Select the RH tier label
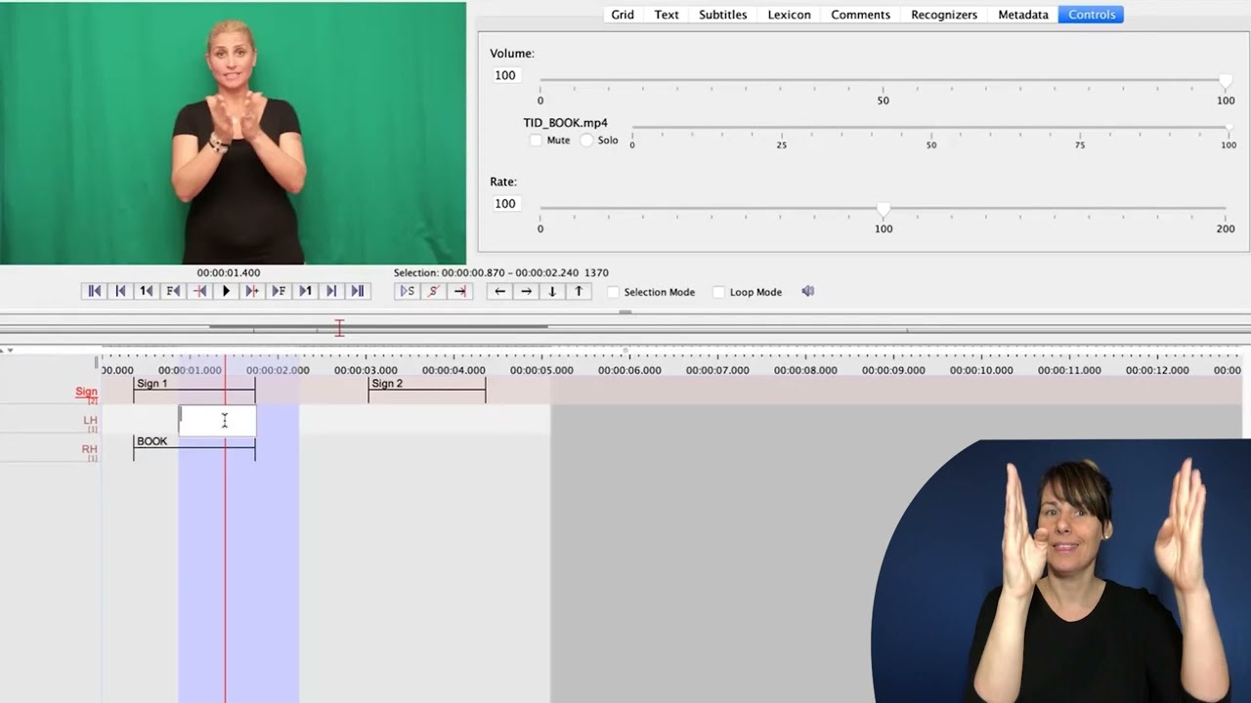The image size is (1251, 703). pyautogui.click(x=90, y=449)
